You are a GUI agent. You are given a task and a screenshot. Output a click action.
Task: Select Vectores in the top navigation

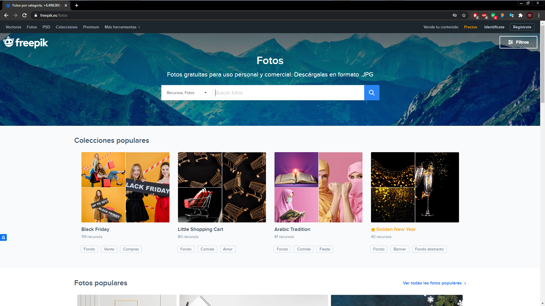click(13, 27)
